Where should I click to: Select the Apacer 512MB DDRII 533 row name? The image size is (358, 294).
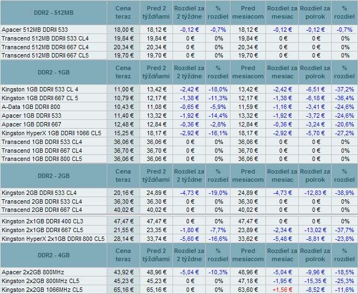[34, 30]
